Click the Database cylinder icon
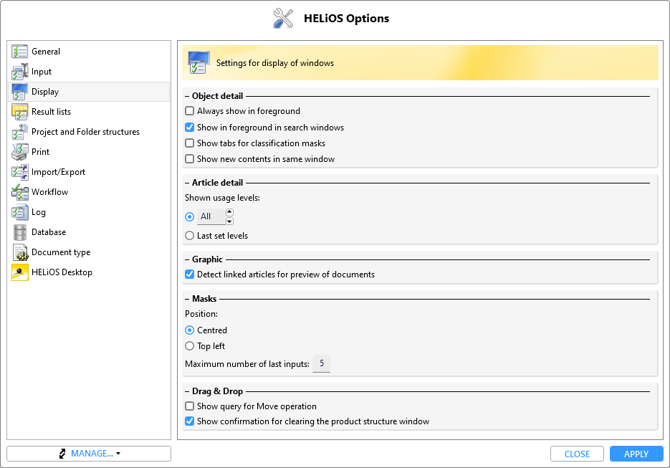This screenshot has width=670, height=468. pos(20,232)
